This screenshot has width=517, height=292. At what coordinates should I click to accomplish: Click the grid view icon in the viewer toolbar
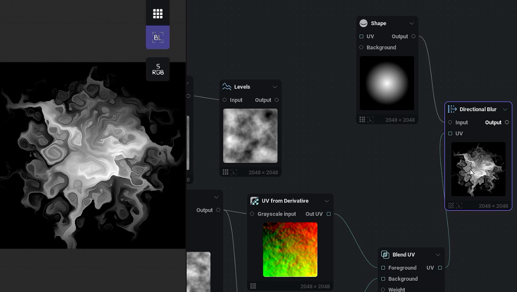[x=158, y=14]
